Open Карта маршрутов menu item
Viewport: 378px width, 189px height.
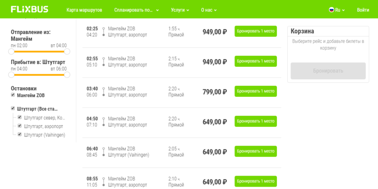point(84,10)
